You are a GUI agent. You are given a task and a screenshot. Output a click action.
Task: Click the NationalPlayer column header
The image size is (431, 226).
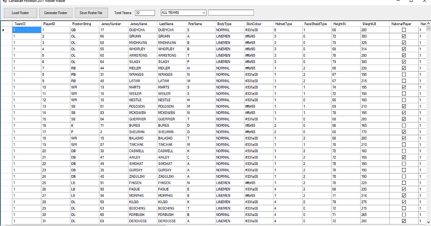(404, 24)
